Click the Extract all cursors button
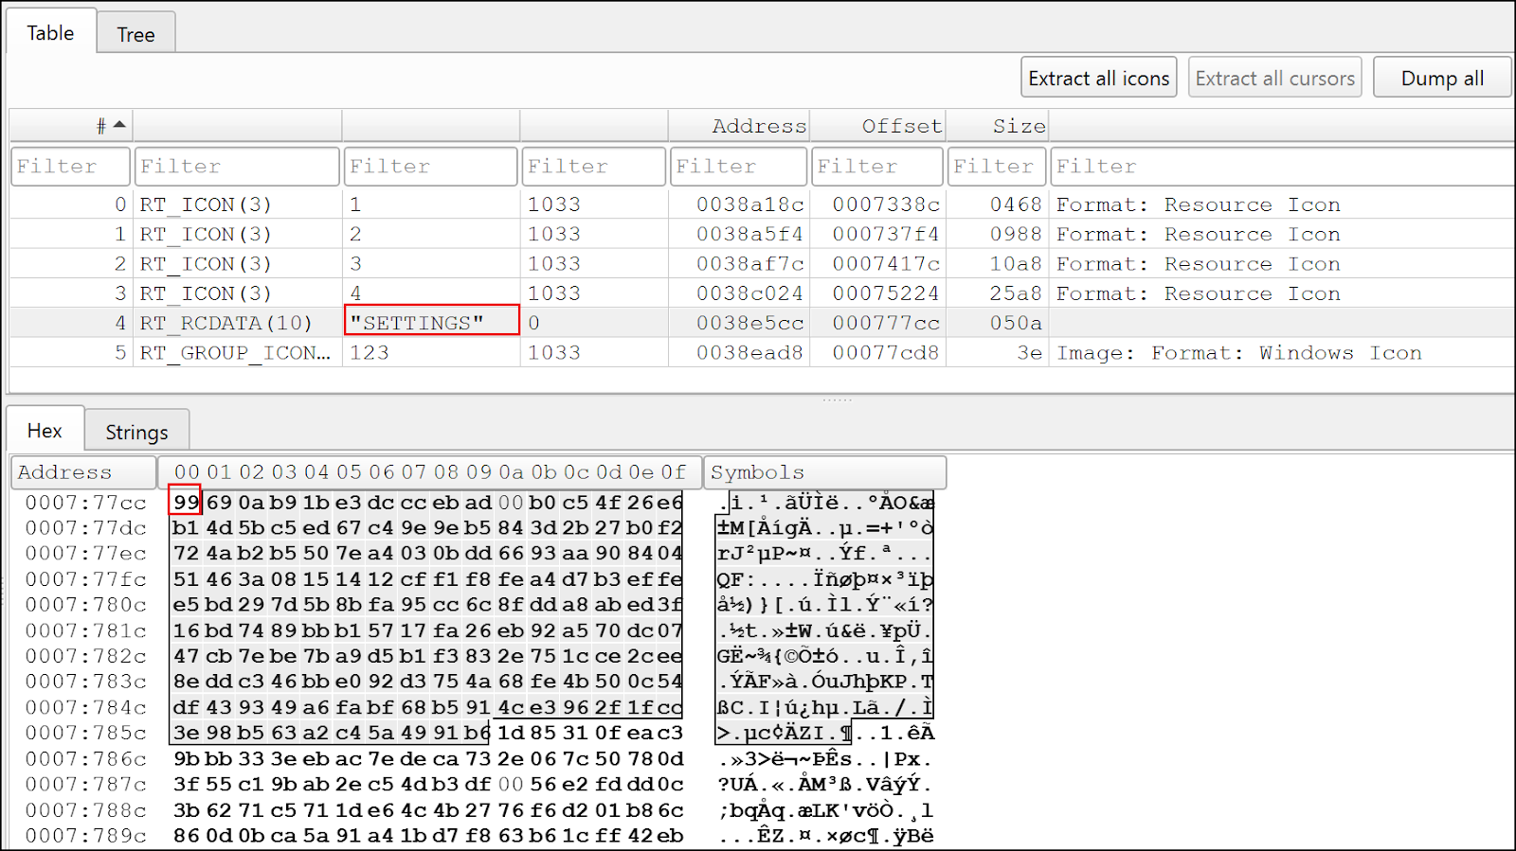Screen dimensions: 1516x851 tap(1274, 79)
